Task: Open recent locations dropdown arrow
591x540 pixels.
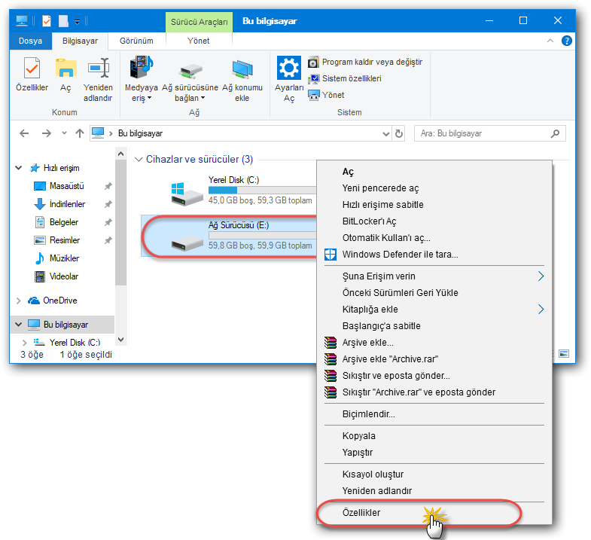Action: (64, 133)
